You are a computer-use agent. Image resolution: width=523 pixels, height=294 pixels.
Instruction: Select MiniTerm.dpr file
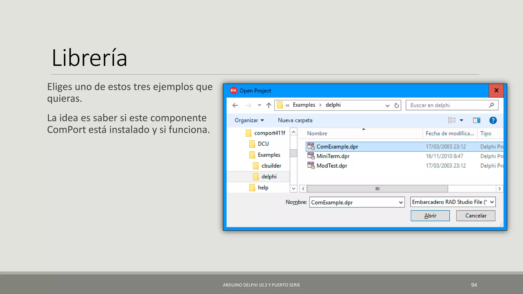(405, 156)
